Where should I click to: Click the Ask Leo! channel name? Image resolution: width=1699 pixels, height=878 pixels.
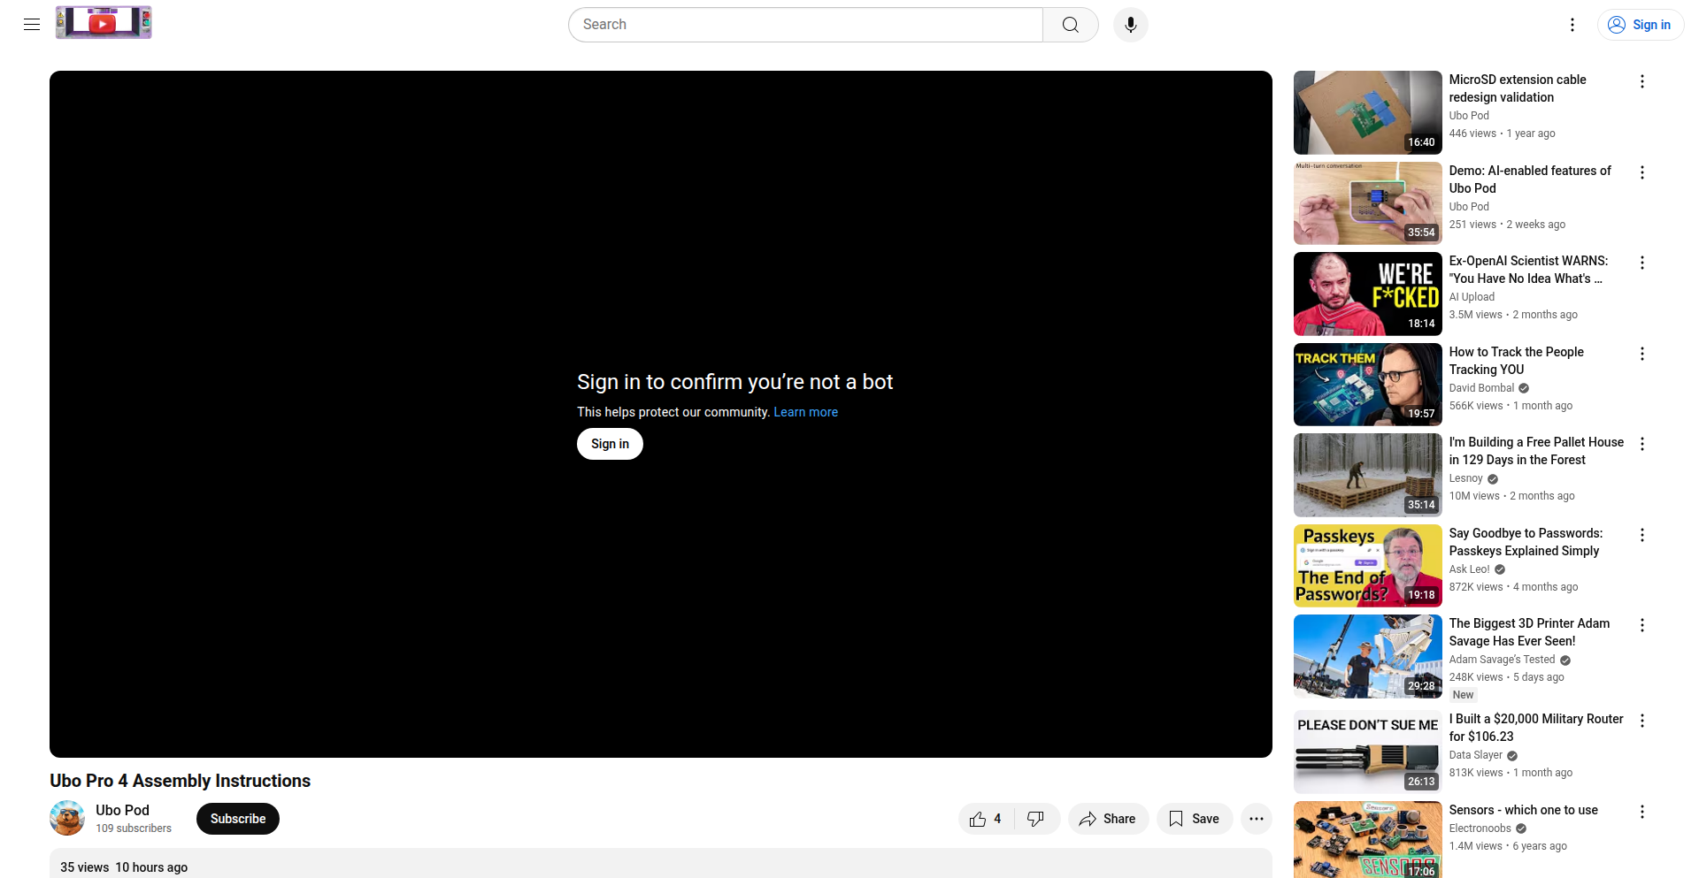point(1470,569)
